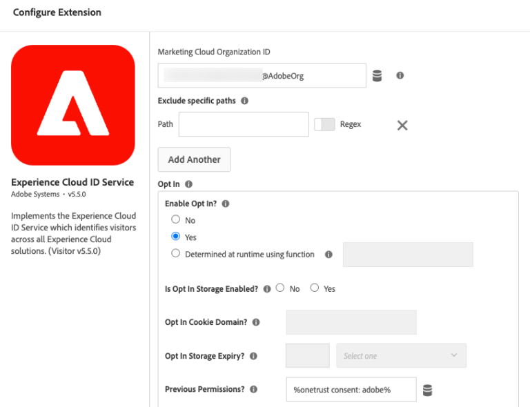Open data element picker for Previous Permissions
Viewport: 530px width, 407px height.
tap(427, 390)
